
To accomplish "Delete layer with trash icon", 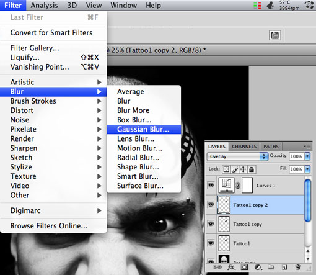I will tap(297, 267).
